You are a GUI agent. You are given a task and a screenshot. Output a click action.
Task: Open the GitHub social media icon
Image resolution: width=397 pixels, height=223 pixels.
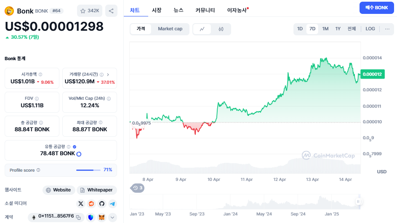(x=102, y=204)
